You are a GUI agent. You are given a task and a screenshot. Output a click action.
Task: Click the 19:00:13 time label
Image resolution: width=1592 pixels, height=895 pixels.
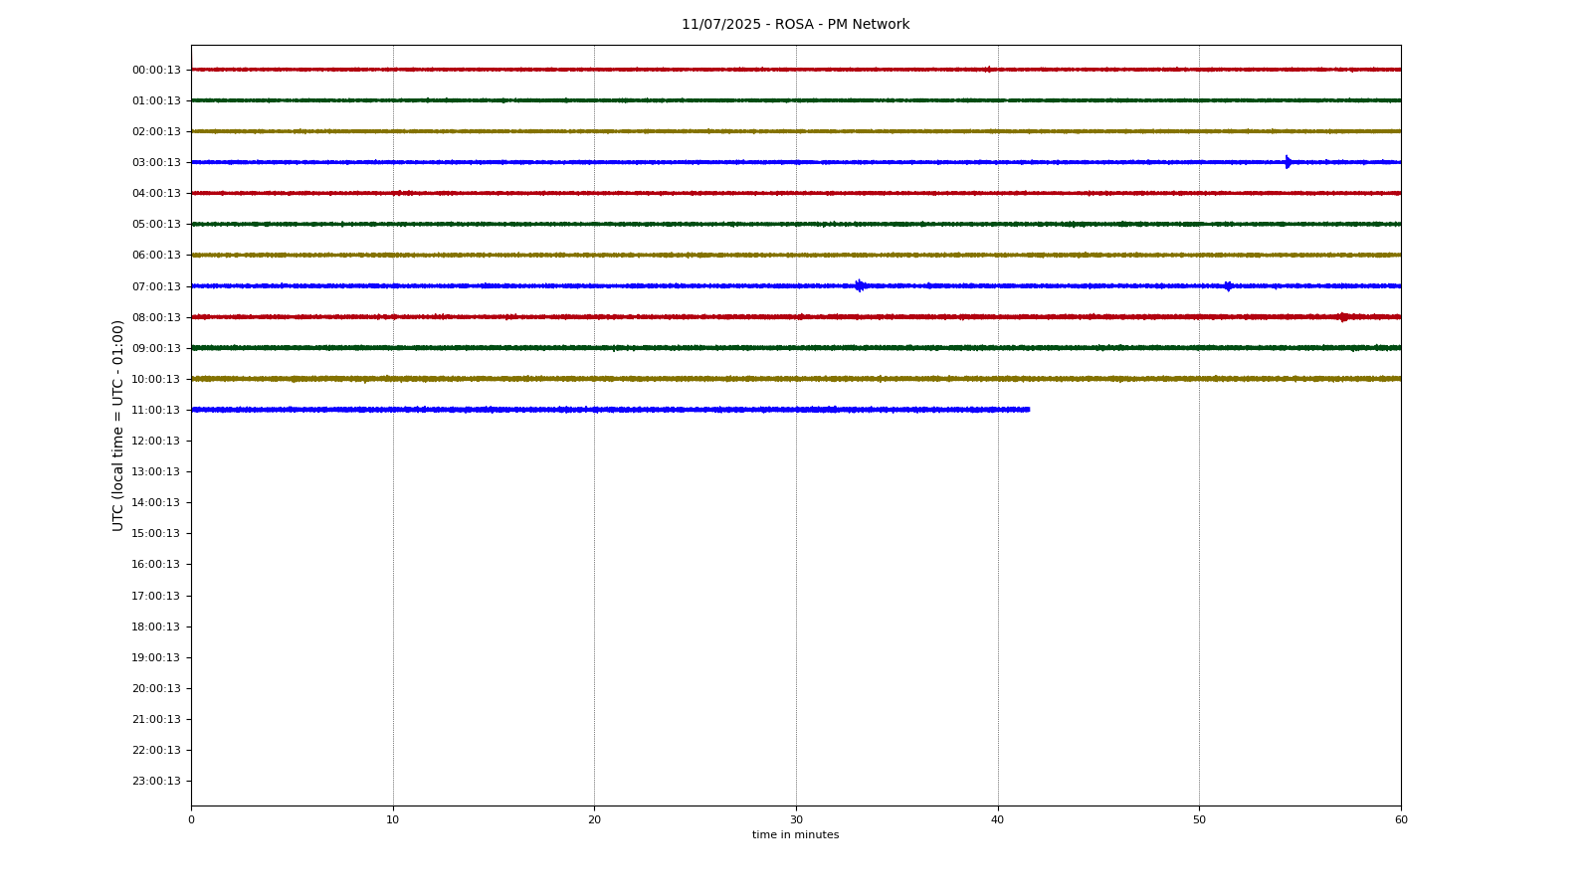pyautogui.click(x=156, y=657)
